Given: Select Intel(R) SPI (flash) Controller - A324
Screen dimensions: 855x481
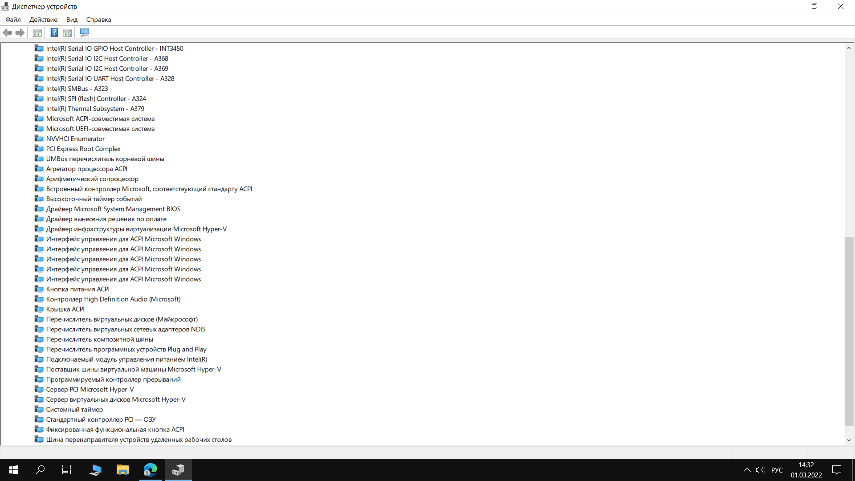Looking at the screenshot, I should pos(96,98).
